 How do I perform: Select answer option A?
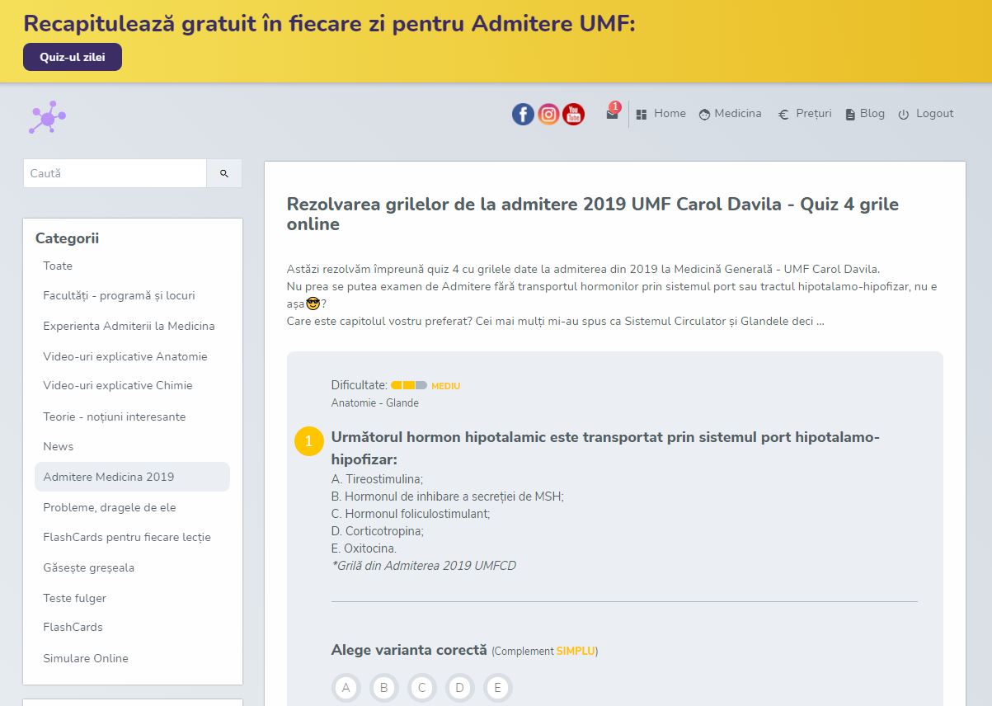346,688
